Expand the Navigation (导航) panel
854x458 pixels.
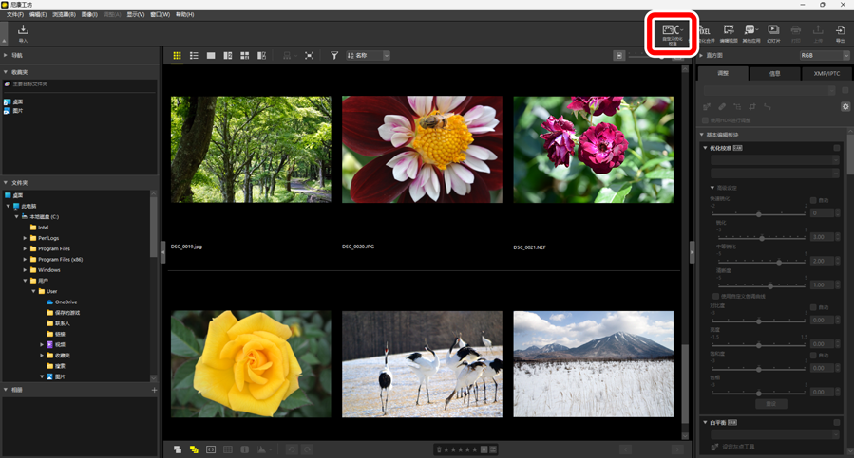6,56
